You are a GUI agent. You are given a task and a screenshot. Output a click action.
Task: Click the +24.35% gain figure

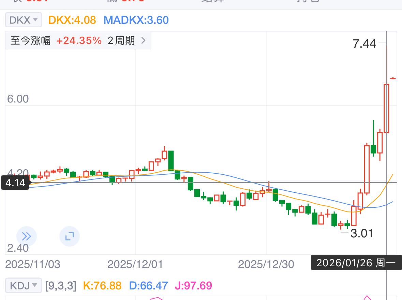pyautogui.click(x=79, y=41)
